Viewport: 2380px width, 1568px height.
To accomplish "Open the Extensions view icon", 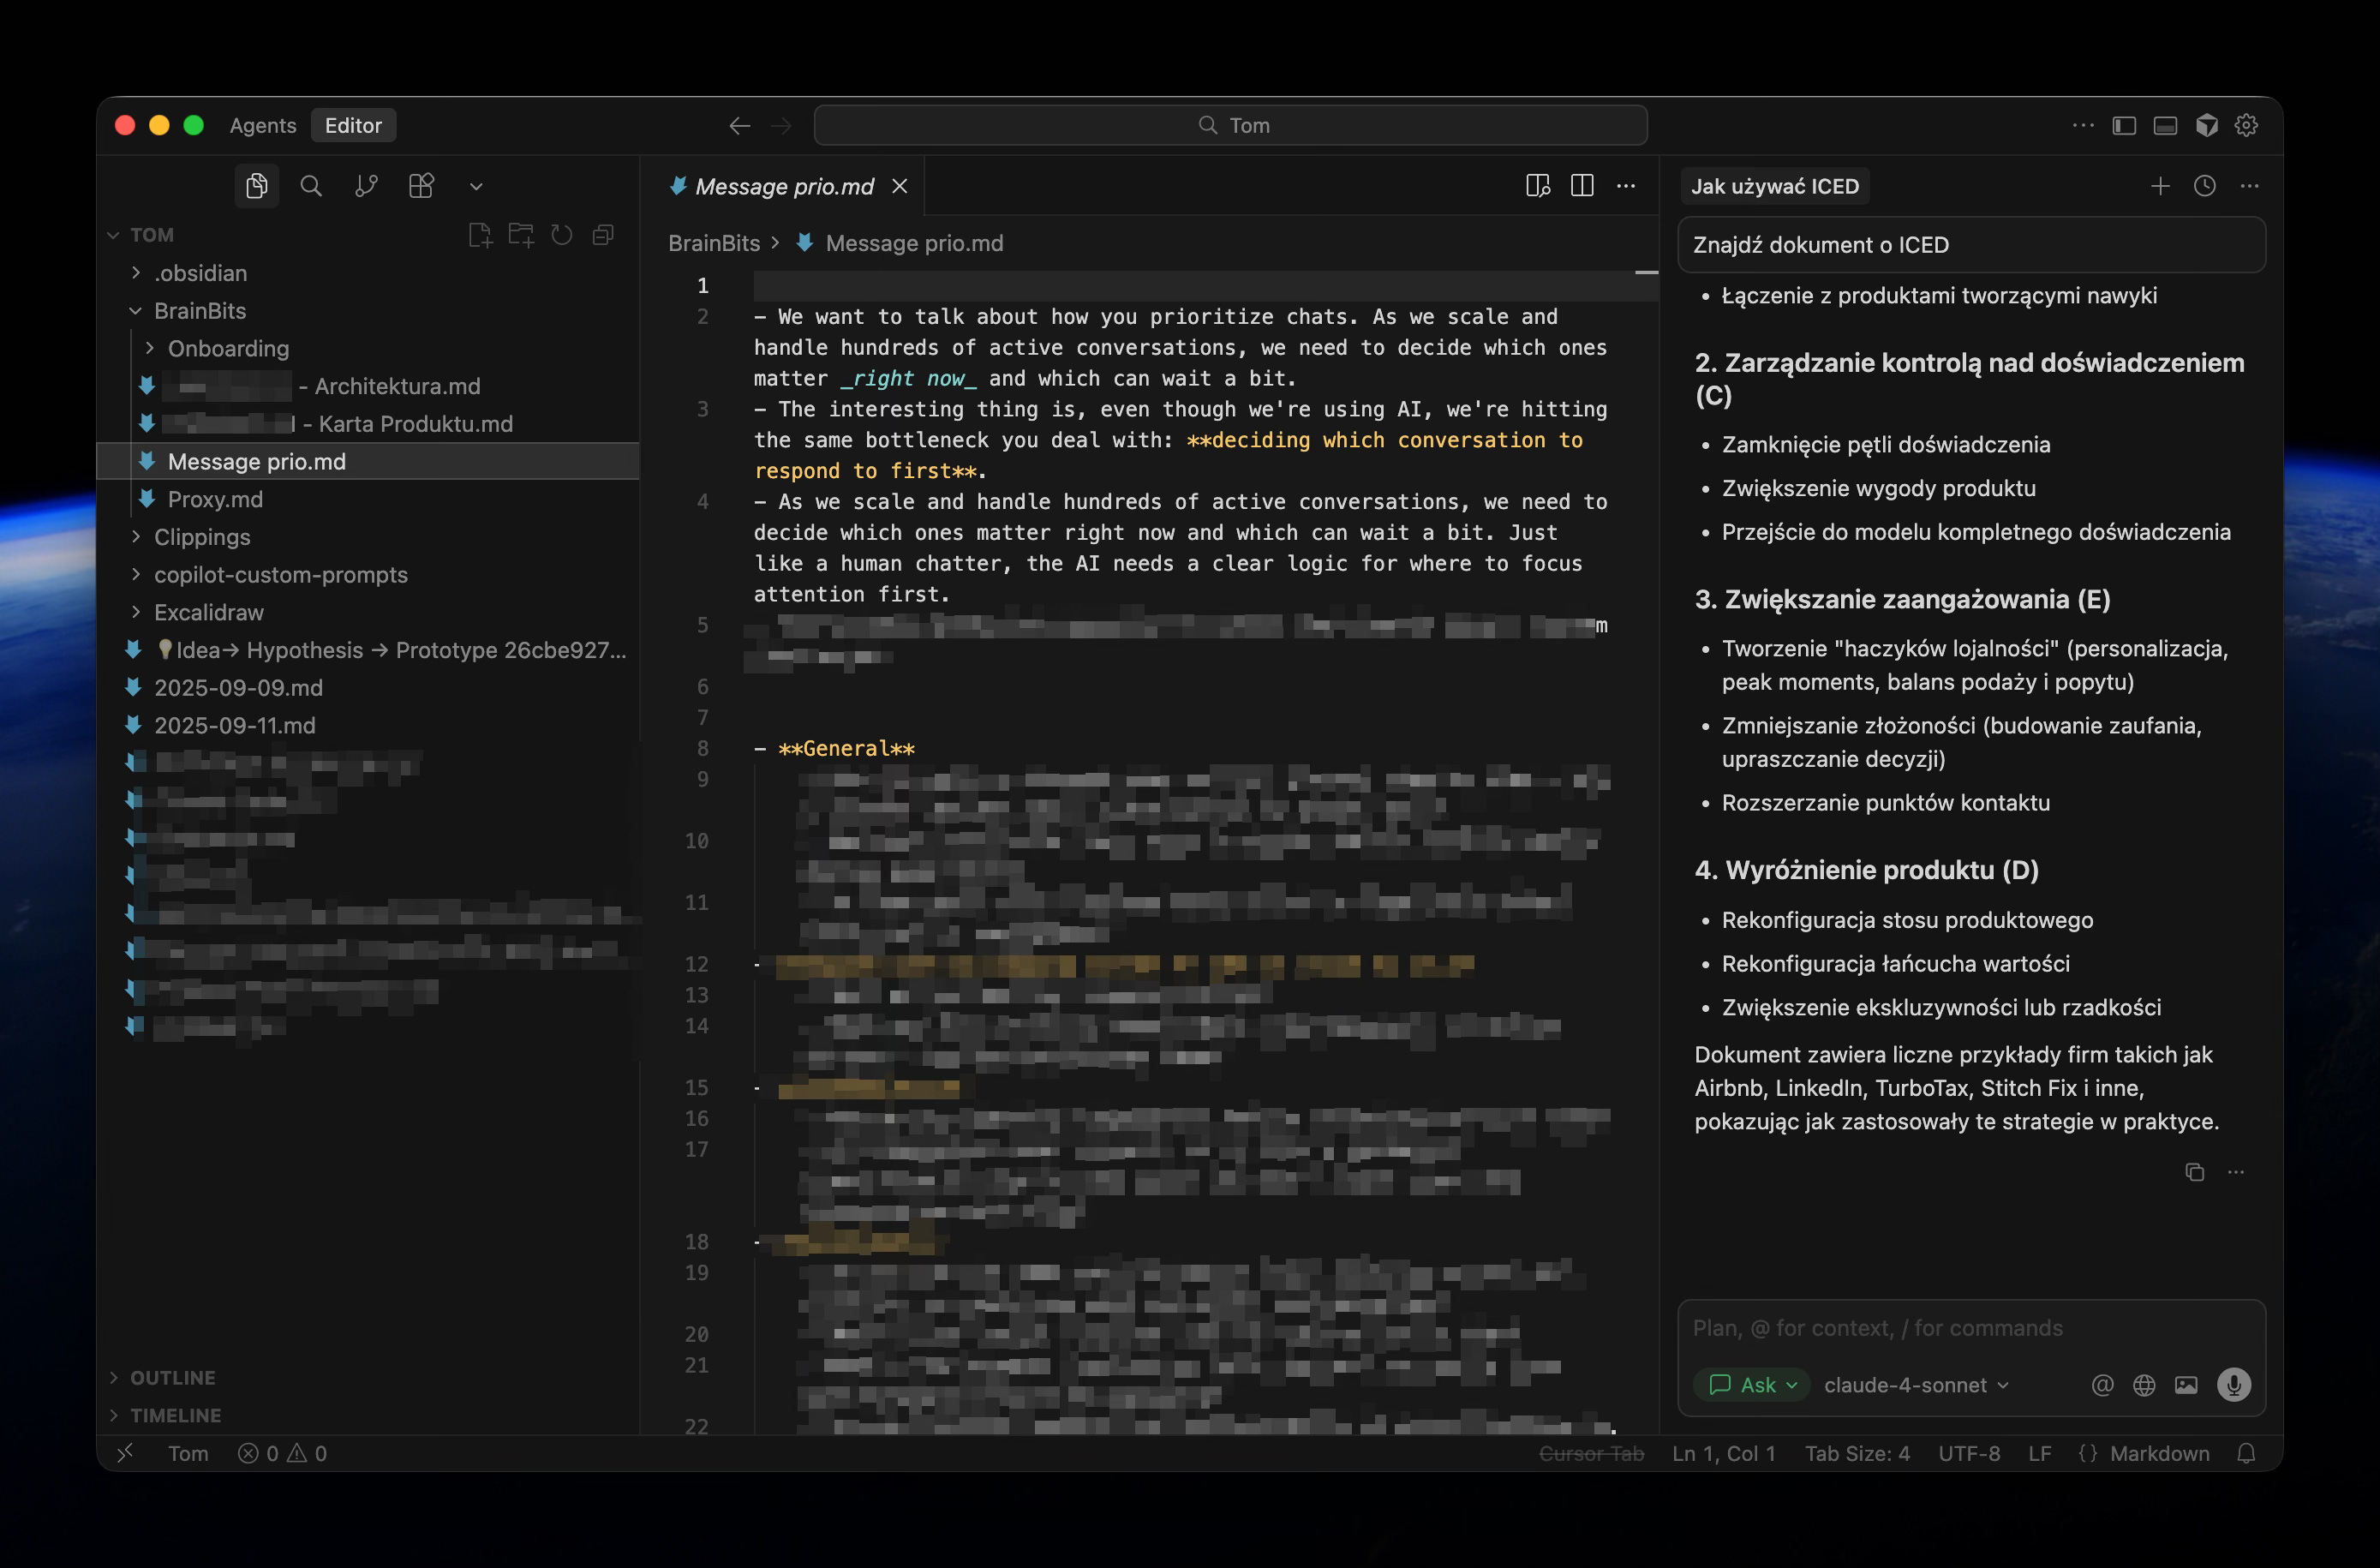I will (421, 186).
